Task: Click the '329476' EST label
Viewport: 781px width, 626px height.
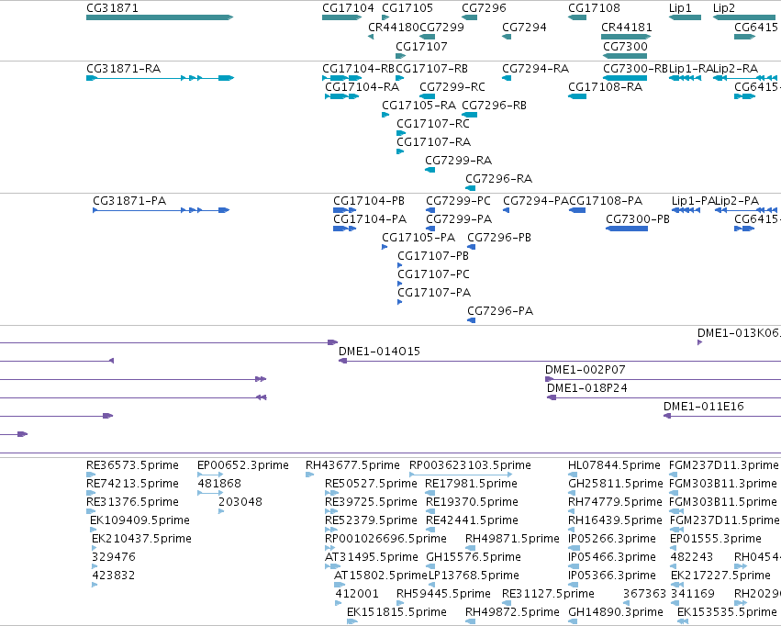Action: click(114, 557)
